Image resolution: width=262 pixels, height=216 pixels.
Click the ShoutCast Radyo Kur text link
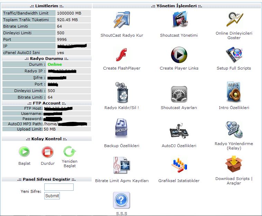(x=122, y=35)
